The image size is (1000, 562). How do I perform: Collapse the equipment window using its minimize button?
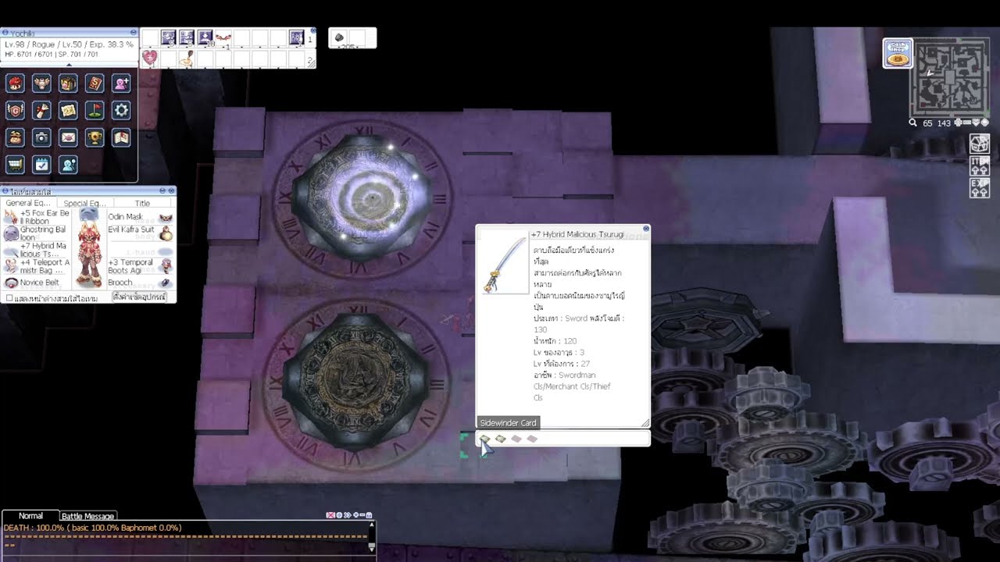tap(163, 190)
